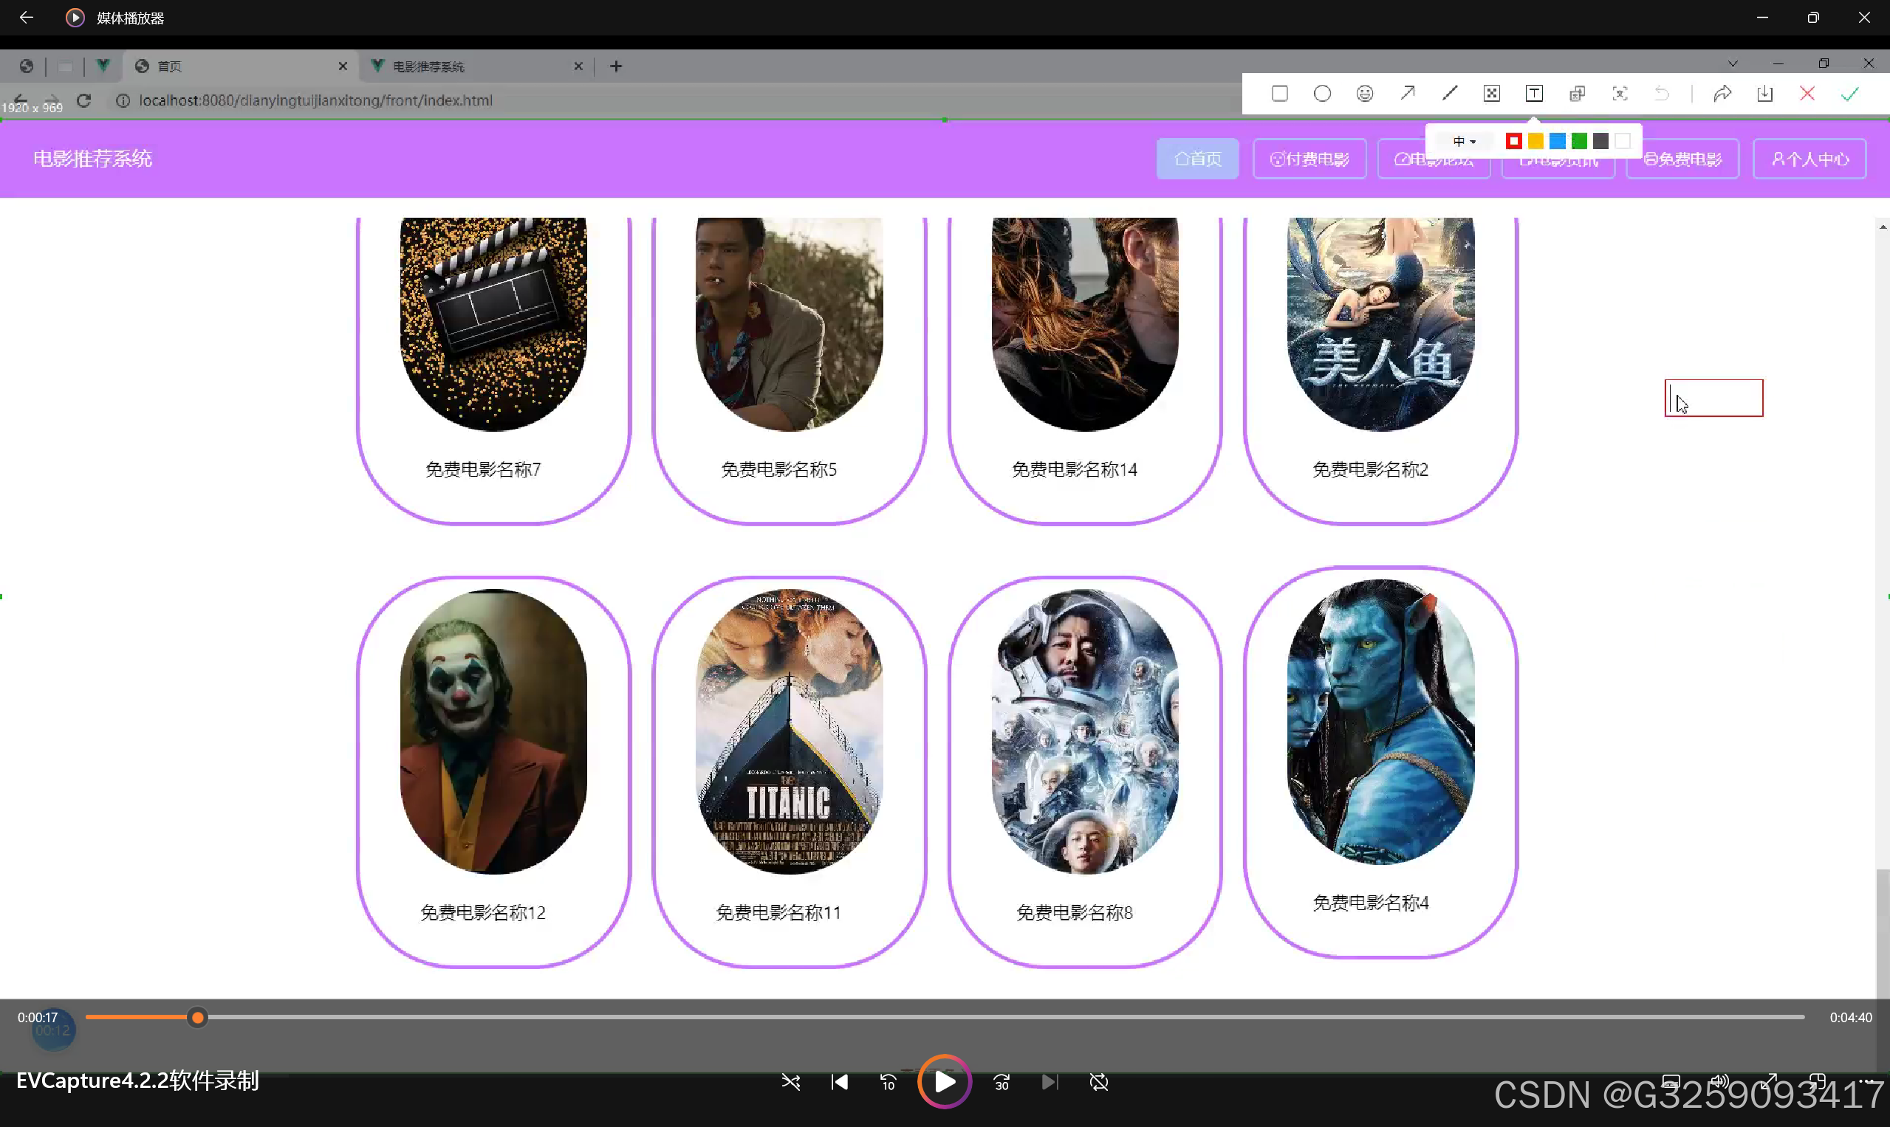This screenshot has height=1127, width=1890.
Task: Go to 个人中心 in the navbar
Action: point(1809,159)
